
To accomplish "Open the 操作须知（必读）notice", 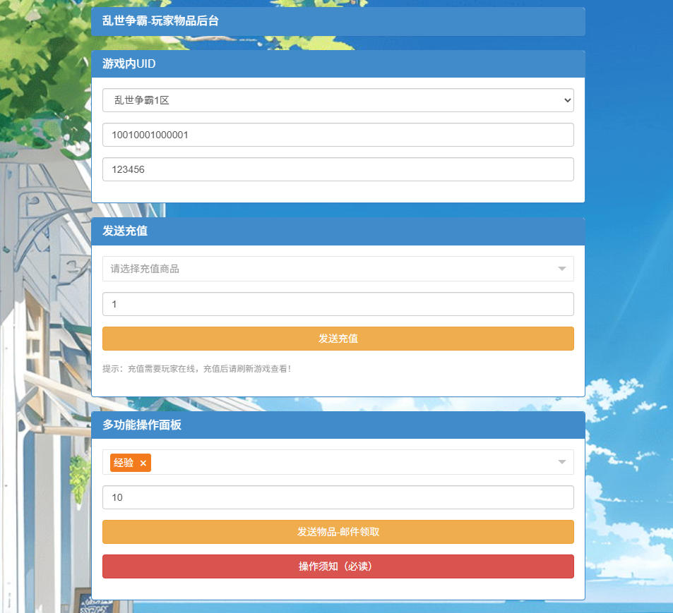I will click(x=338, y=566).
